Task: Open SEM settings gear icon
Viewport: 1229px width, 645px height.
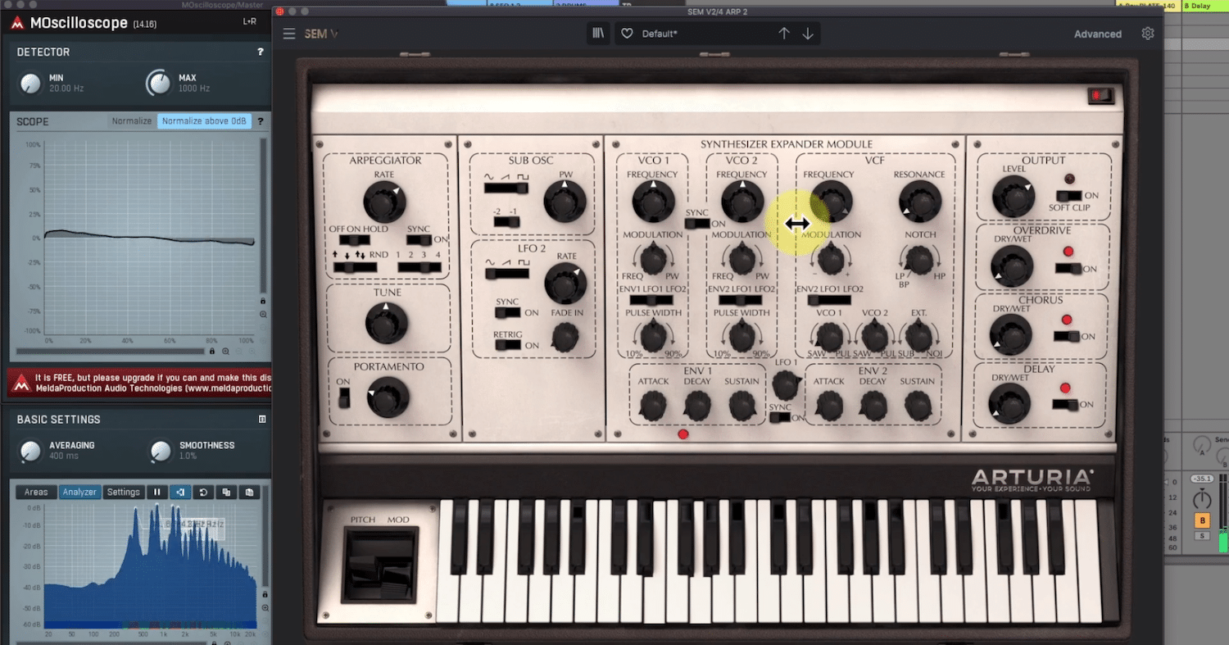Action: coord(1148,34)
